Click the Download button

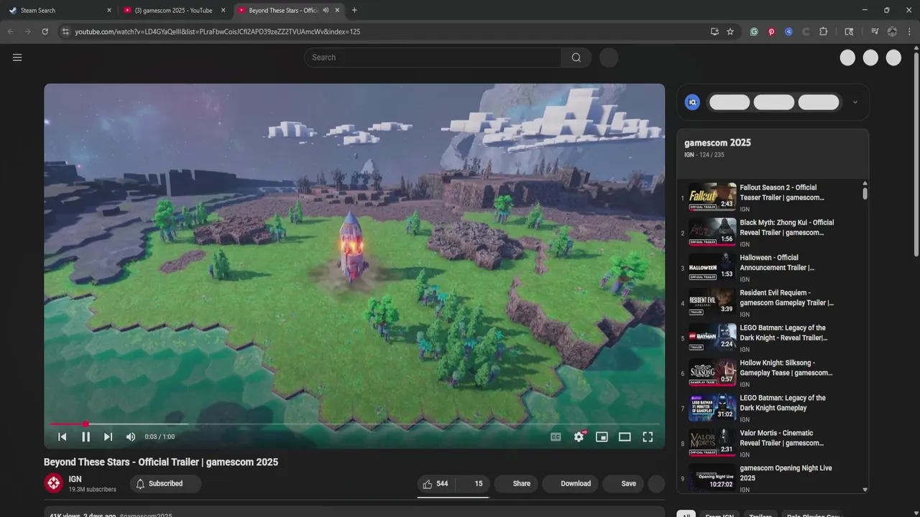point(570,484)
